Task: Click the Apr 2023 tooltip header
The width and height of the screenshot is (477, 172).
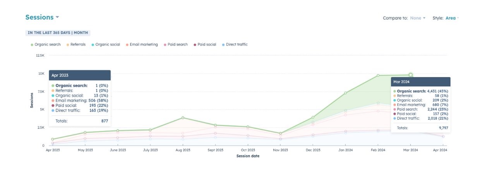Action: (80, 76)
